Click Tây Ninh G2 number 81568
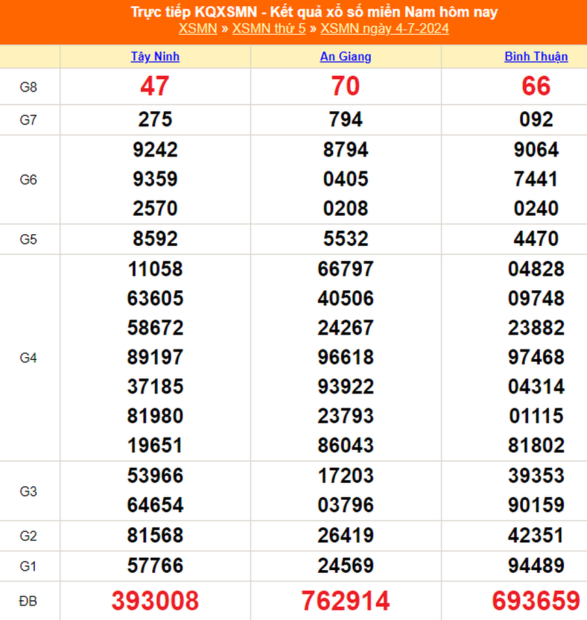 tap(155, 536)
